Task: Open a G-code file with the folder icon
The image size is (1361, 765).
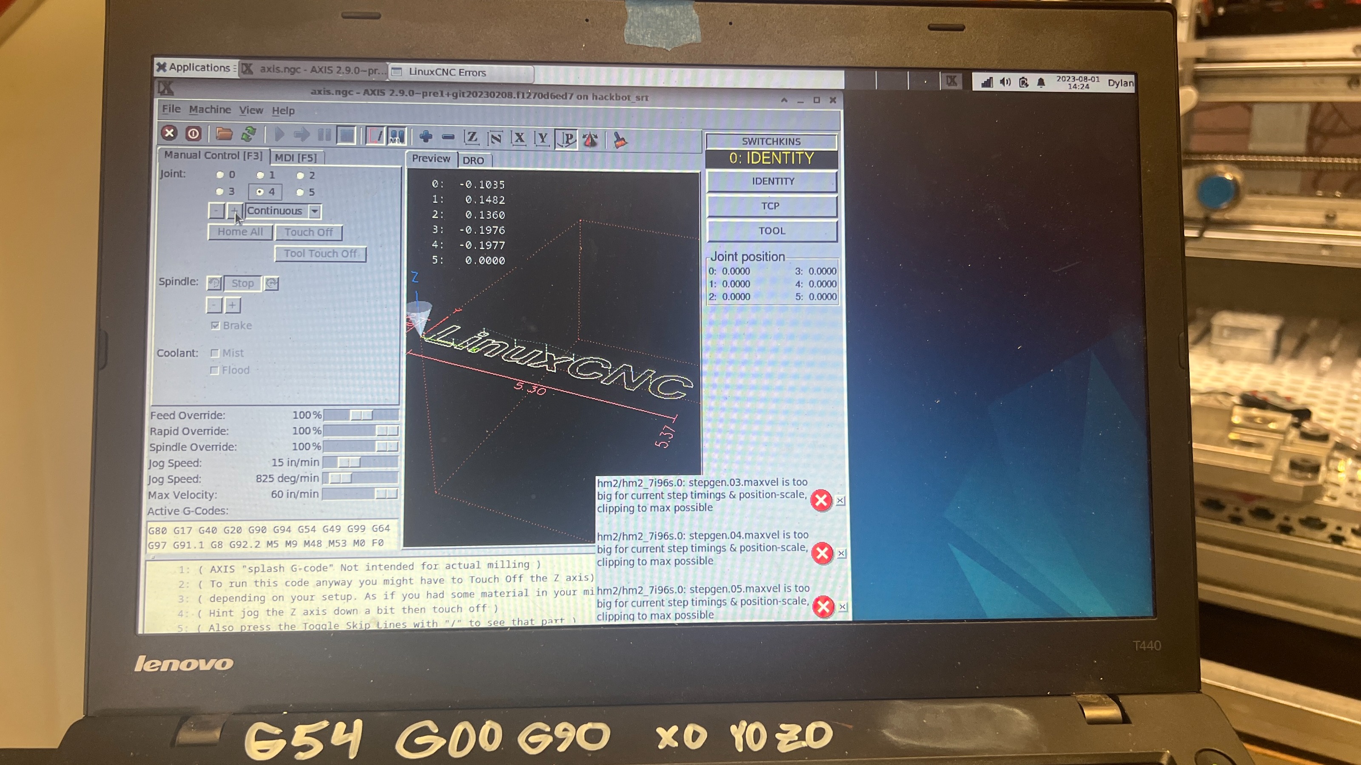Action: coord(224,134)
